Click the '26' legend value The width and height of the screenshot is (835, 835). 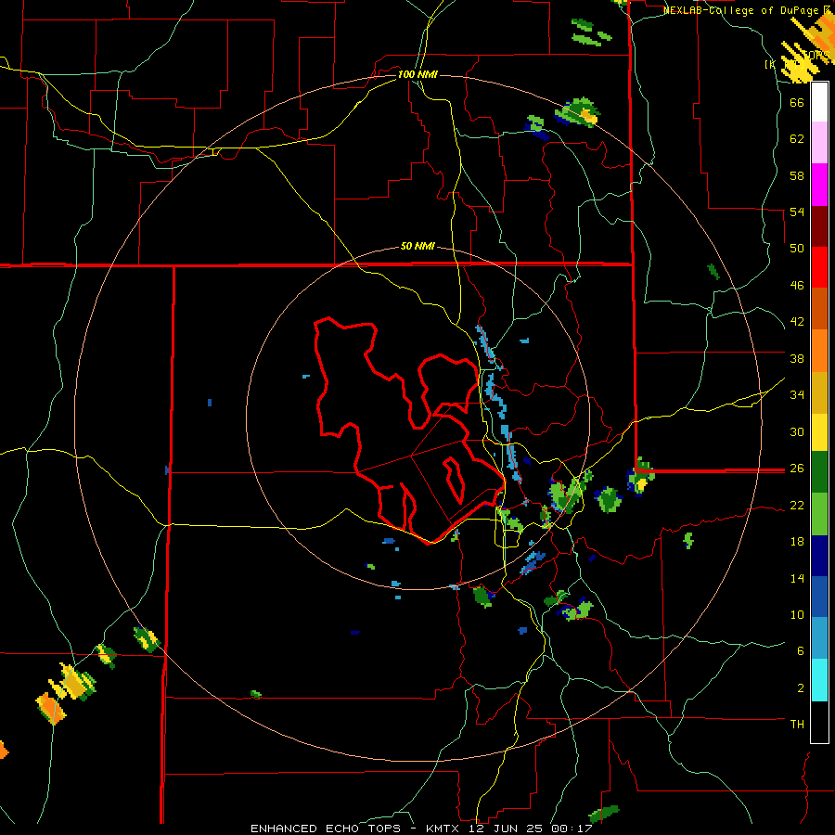[x=797, y=469]
